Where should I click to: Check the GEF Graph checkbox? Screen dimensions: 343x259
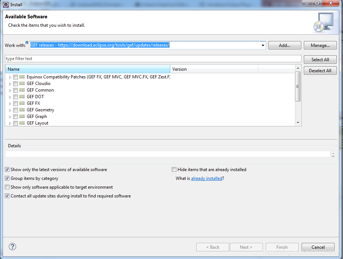[x=15, y=116]
